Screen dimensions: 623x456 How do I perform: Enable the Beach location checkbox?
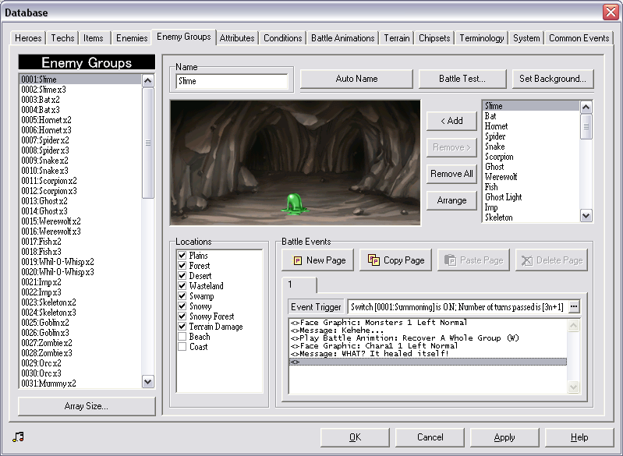[x=182, y=337]
